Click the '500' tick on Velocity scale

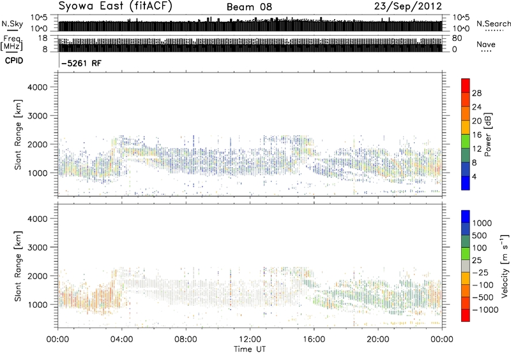(x=480, y=236)
